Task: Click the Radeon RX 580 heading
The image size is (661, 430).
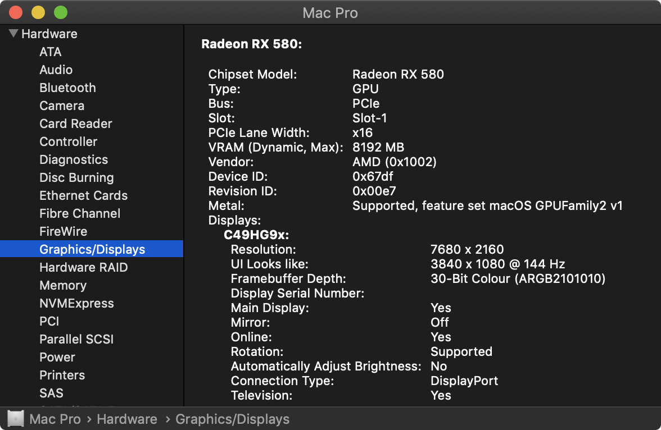Action: coord(252,44)
